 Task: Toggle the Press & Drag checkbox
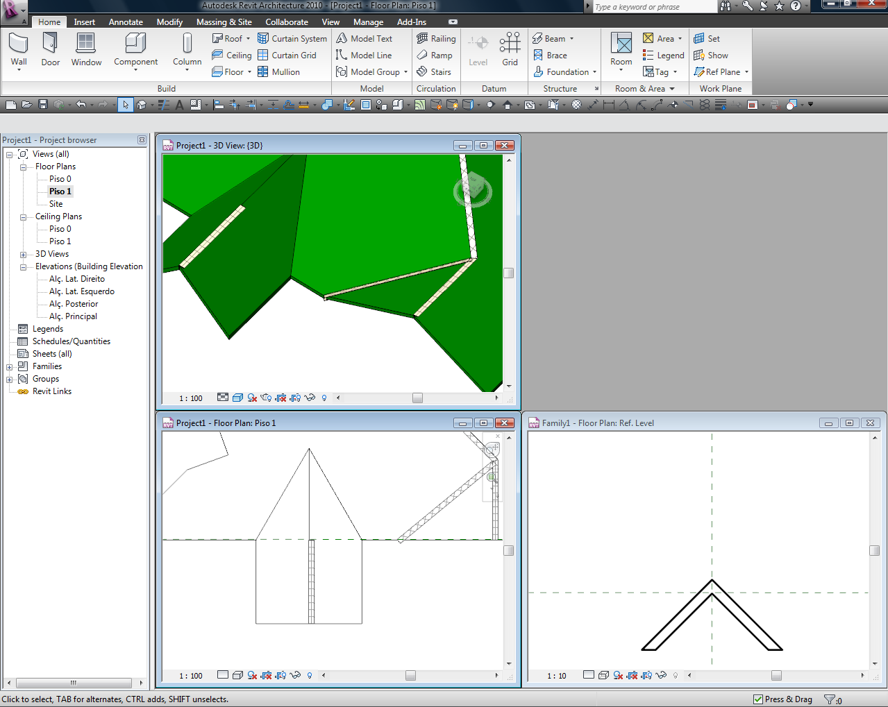click(758, 699)
